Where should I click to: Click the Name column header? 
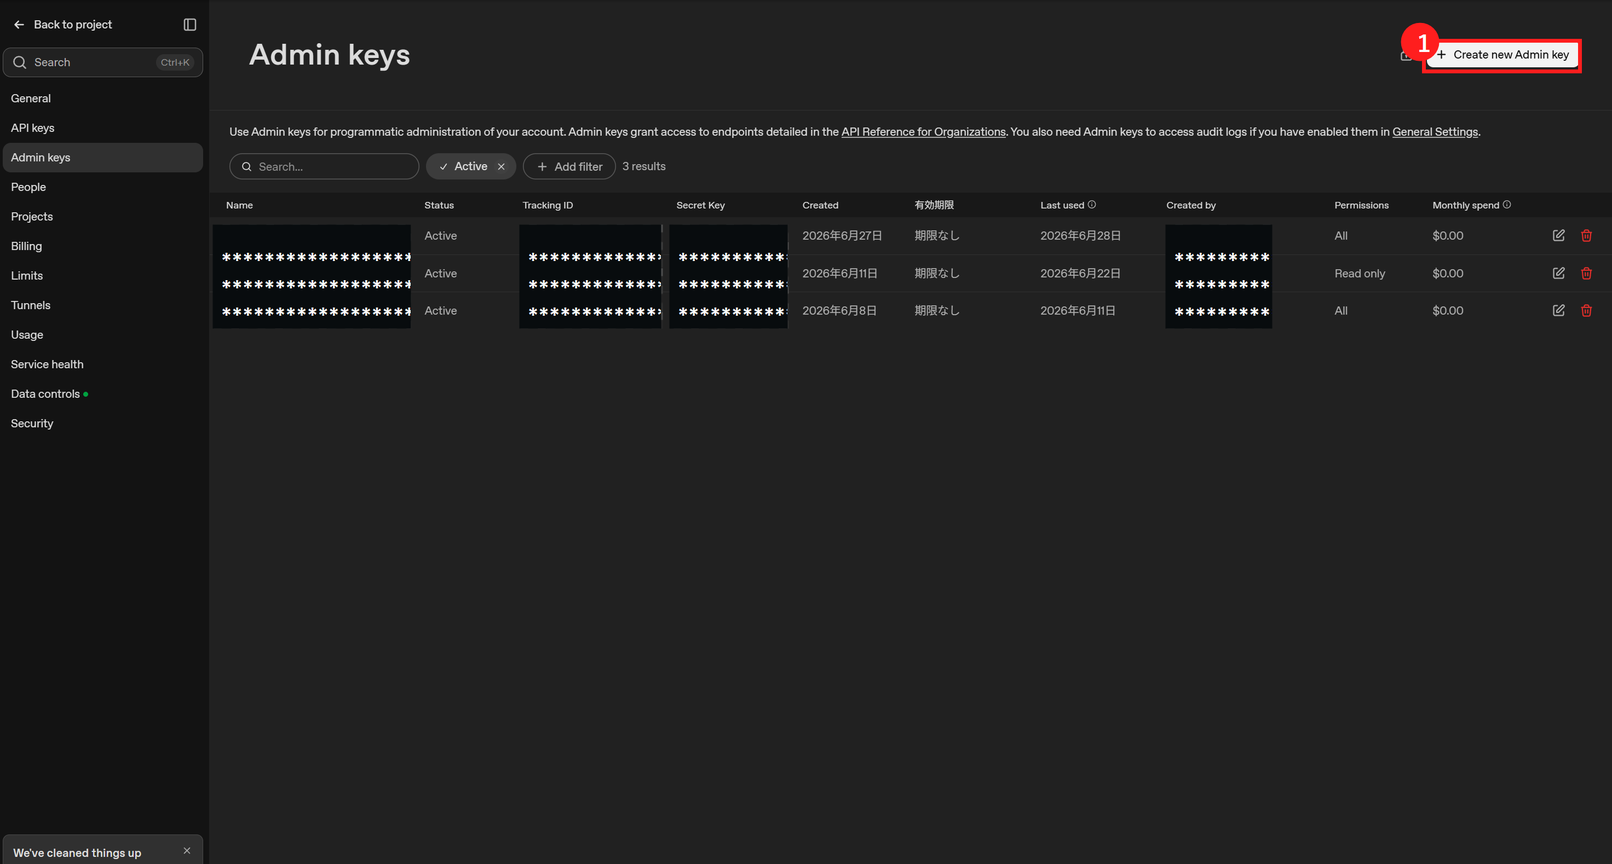[x=240, y=205]
